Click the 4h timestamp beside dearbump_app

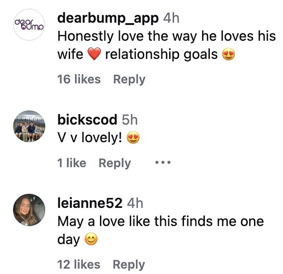coord(172,18)
